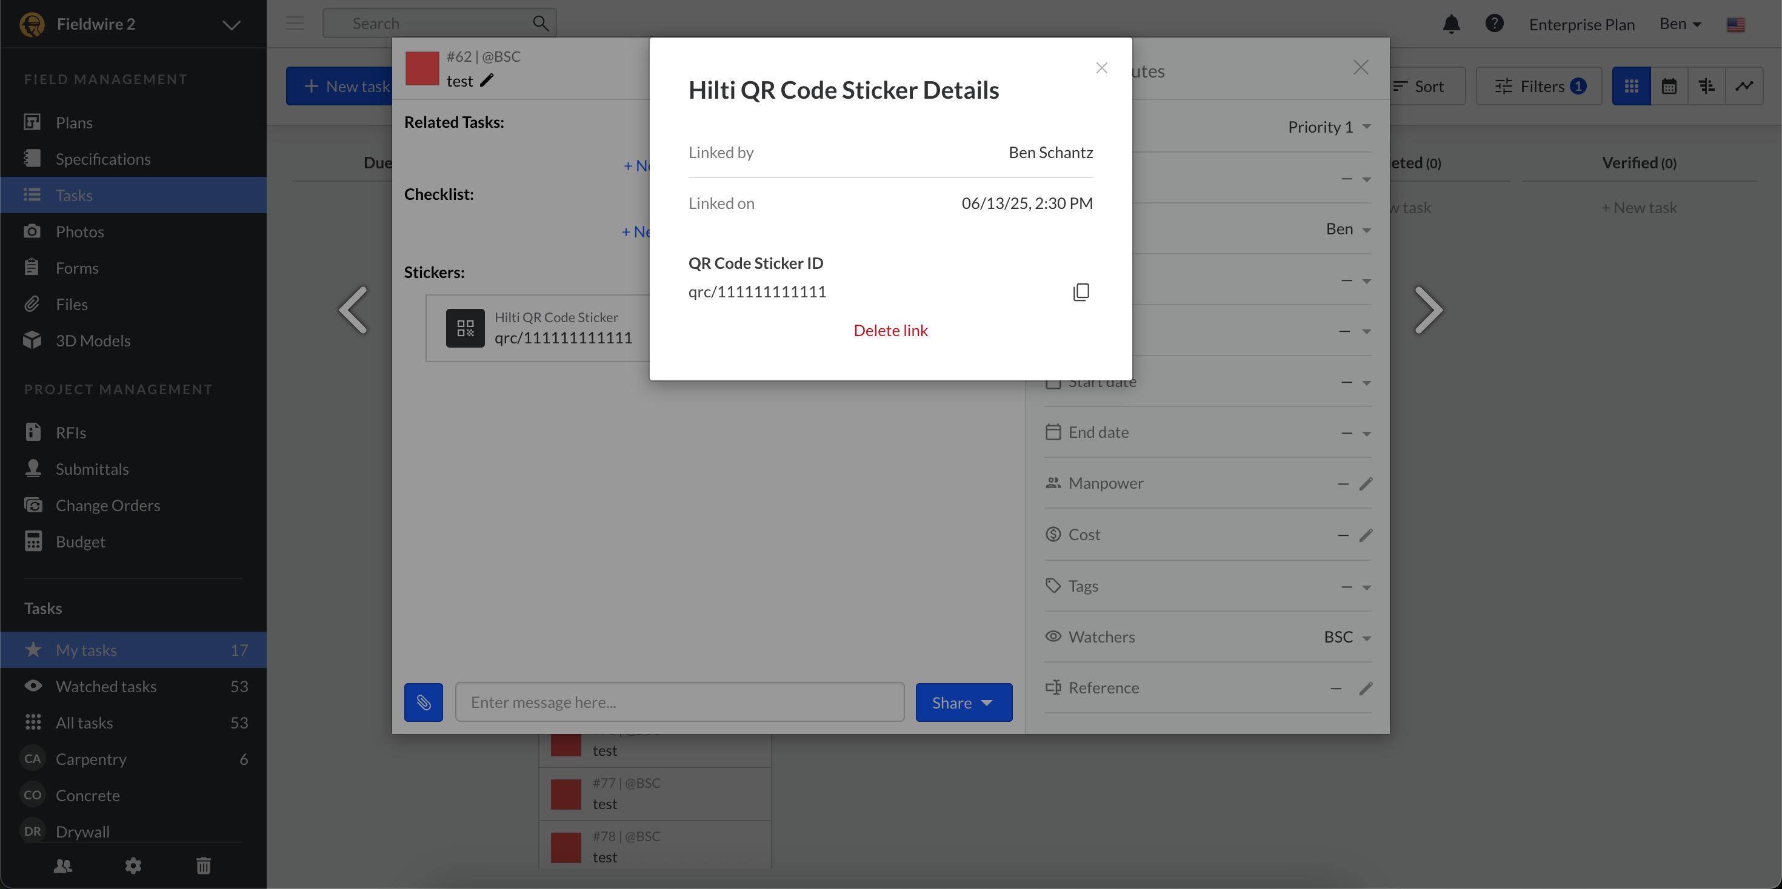The height and width of the screenshot is (889, 1782).
Task: Click the help question mark icon
Action: tap(1493, 24)
